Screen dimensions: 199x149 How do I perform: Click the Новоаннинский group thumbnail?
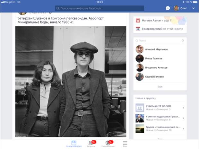click(x=140, y=128)
